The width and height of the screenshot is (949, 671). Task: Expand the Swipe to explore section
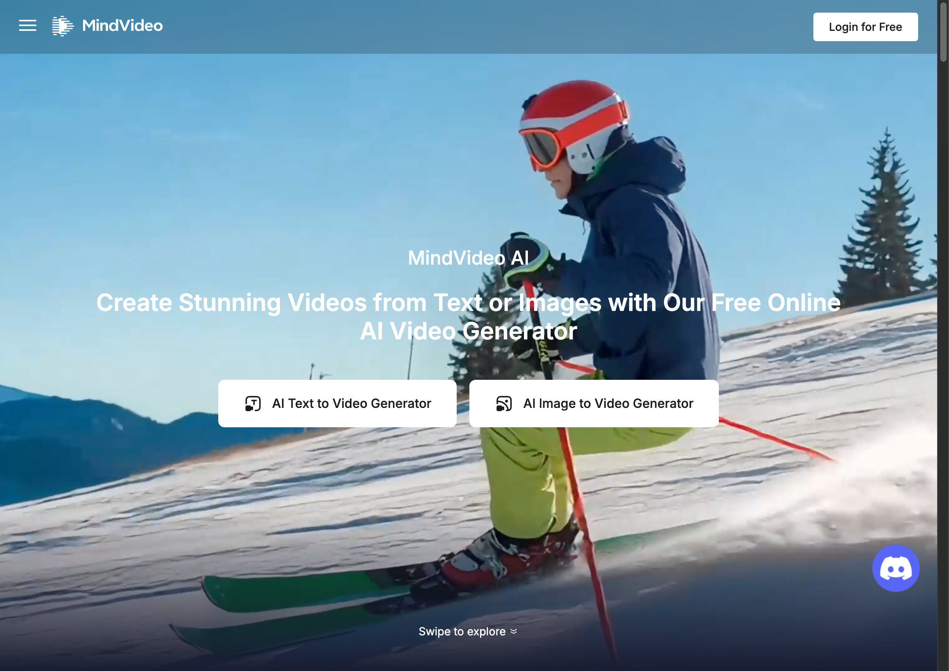click(468, 631)
